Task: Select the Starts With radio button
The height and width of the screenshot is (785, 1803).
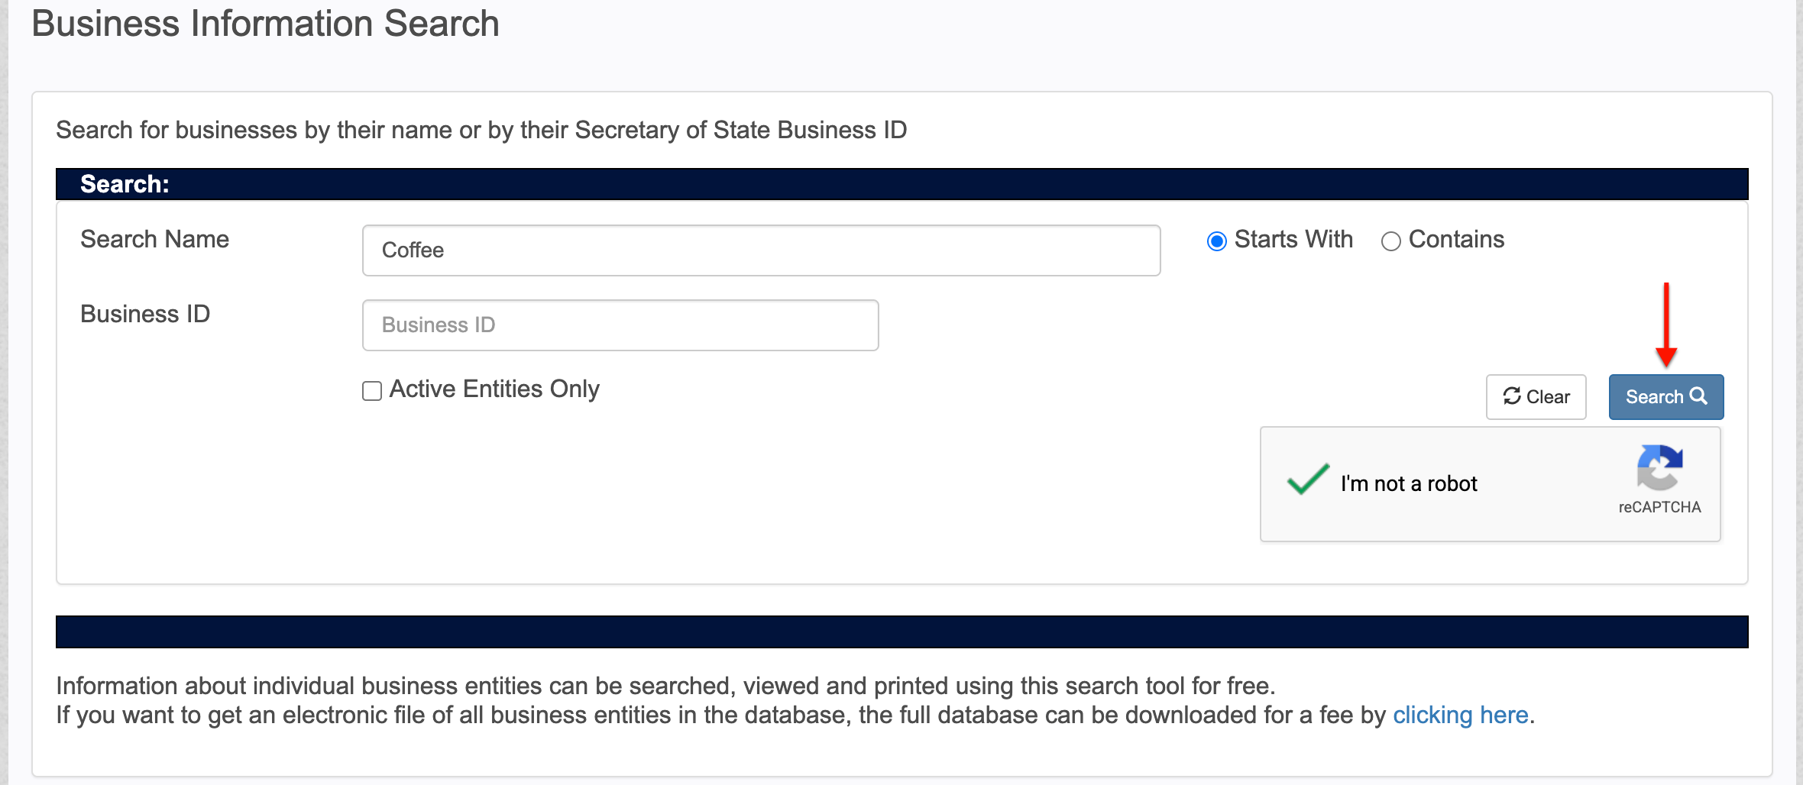Action: coord(1217,241)
